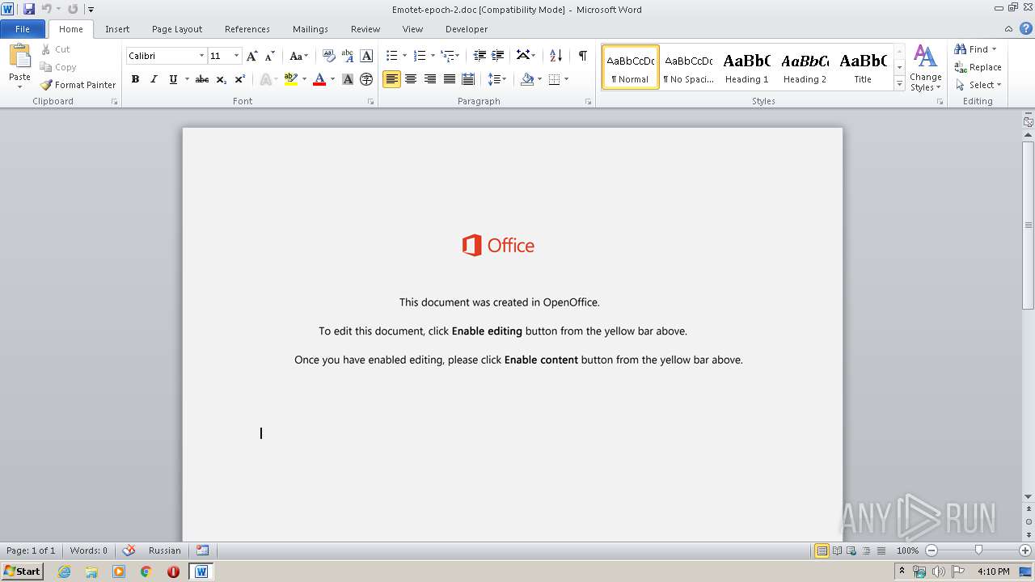1035x582 pixels.
Task: Open numbering list dropdown arrow
Action: click(433, 56)
